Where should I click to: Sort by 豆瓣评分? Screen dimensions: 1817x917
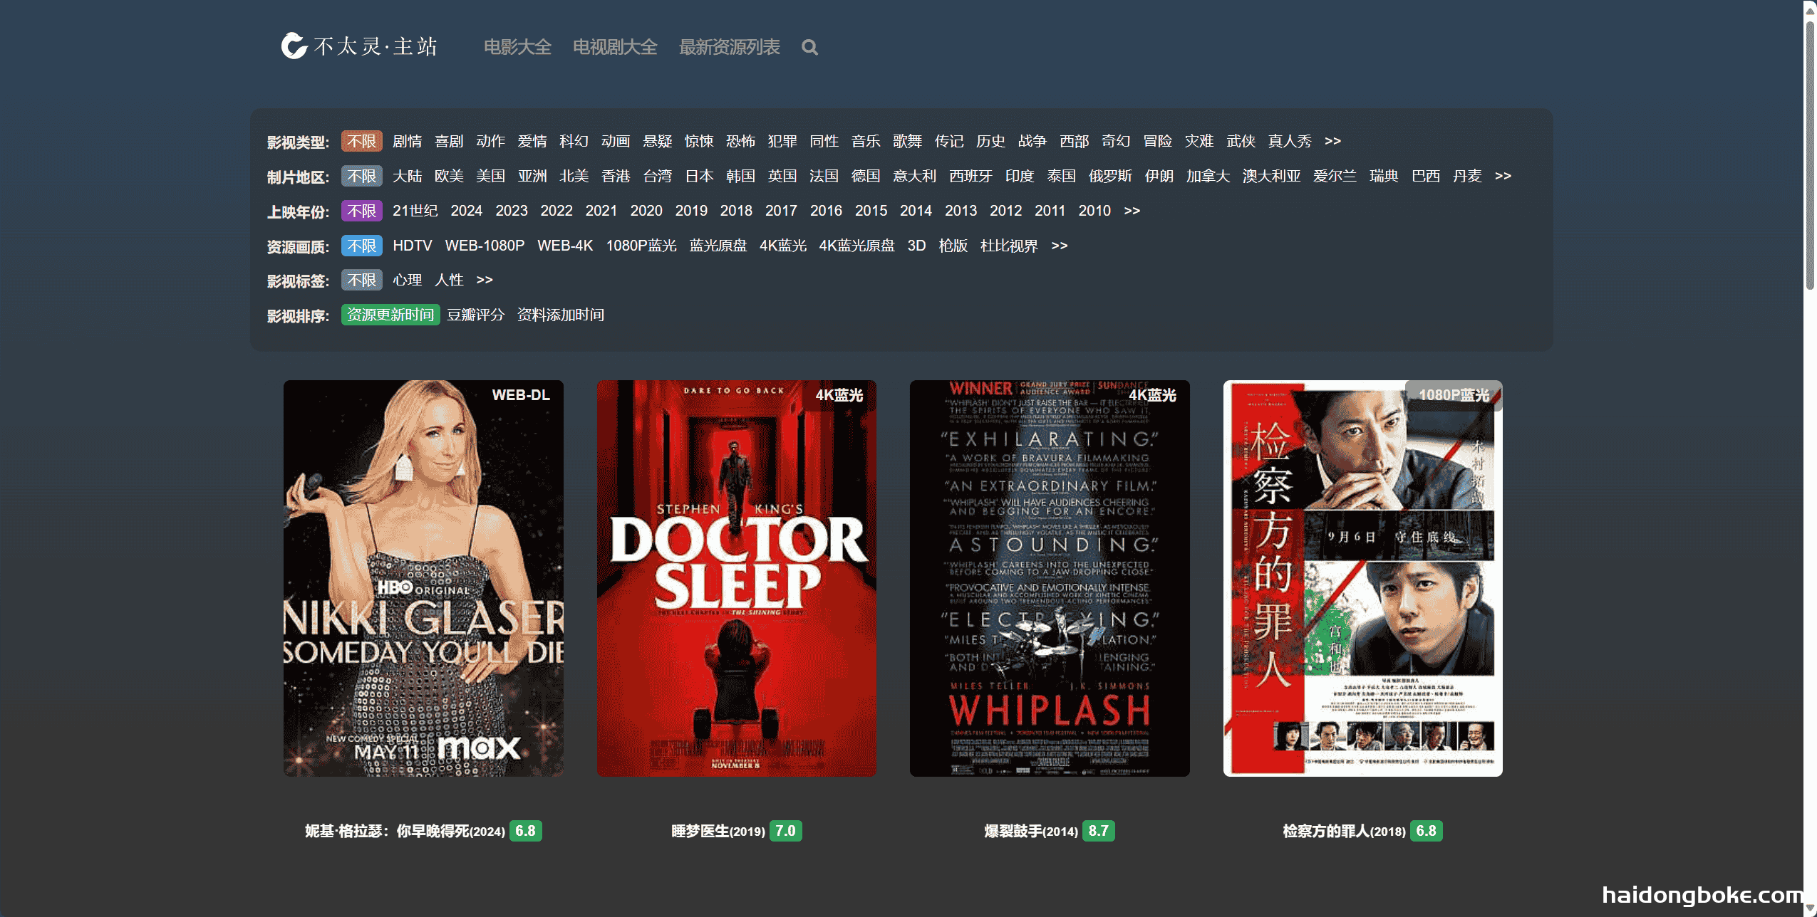click(x=476, y=315)
